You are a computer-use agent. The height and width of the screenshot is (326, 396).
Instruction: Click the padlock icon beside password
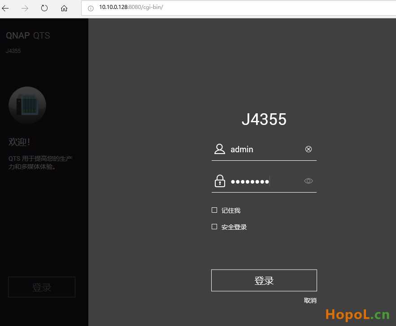click(220, 181)
